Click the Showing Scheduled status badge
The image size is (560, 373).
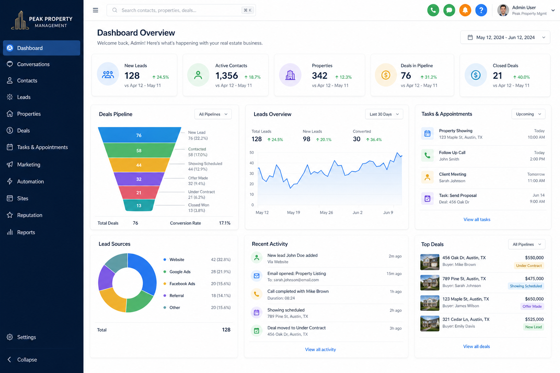click(526, 286)
